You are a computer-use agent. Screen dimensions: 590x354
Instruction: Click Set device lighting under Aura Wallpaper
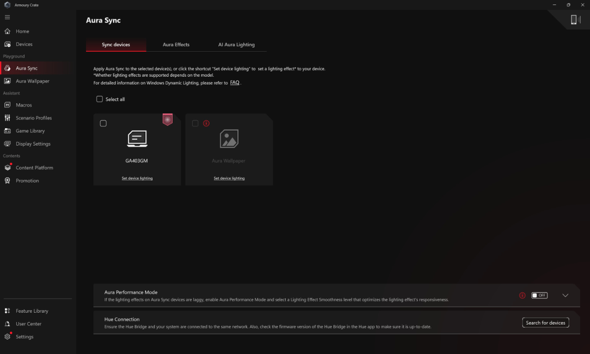click(229, 178)
